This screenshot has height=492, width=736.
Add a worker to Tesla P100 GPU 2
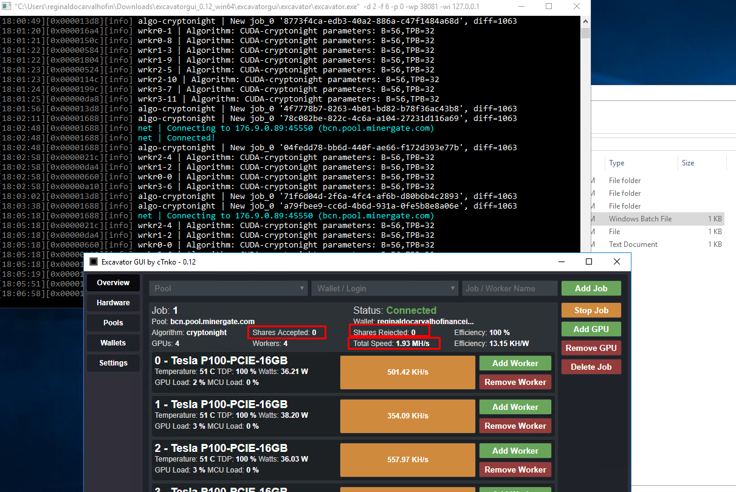coord(515,451)
